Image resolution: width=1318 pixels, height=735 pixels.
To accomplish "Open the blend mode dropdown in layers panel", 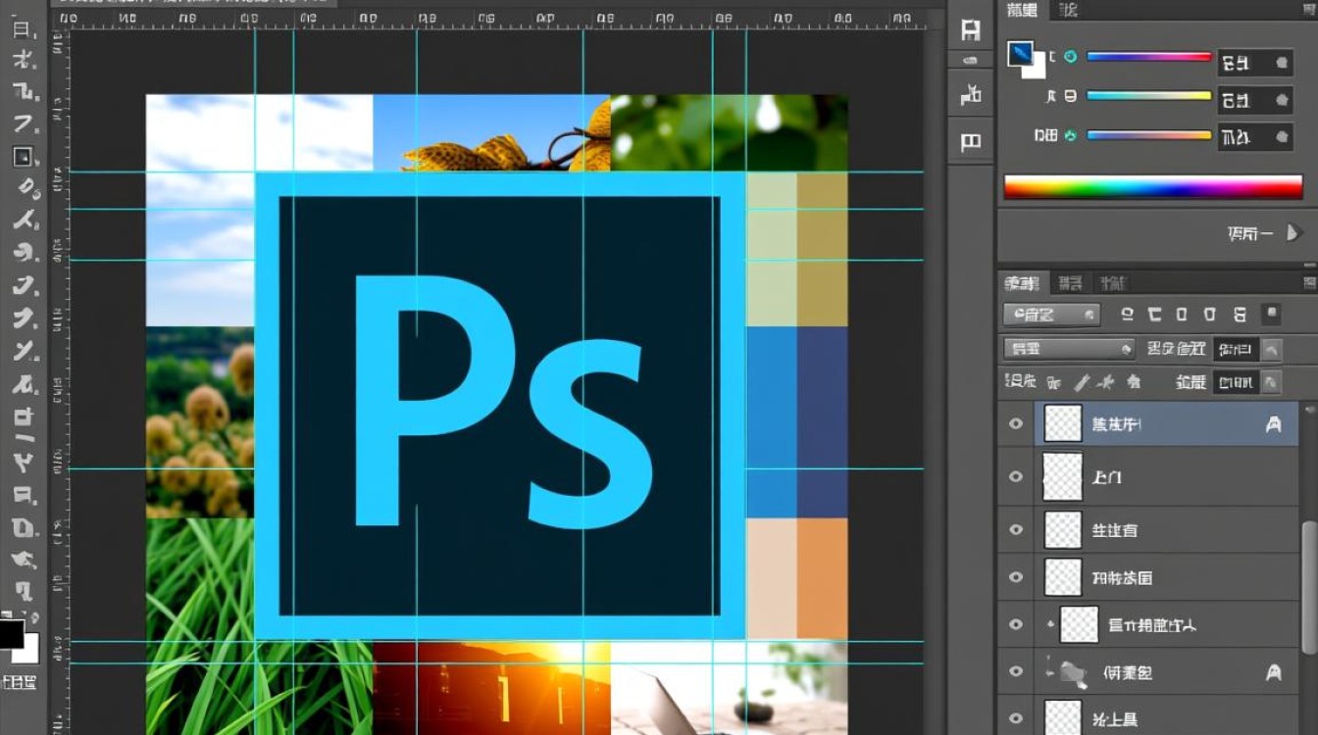I will [x=1068, y=349].
